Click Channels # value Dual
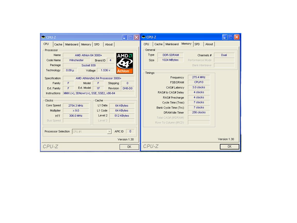 (224, 55)
